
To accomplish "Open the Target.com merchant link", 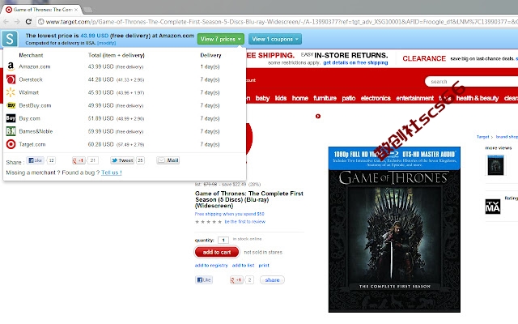I will pyautogui.click(x=32, y=144).
